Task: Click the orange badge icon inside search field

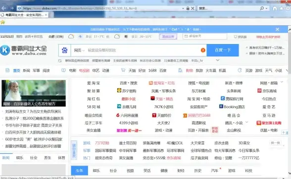Action: tap(203, 50)
